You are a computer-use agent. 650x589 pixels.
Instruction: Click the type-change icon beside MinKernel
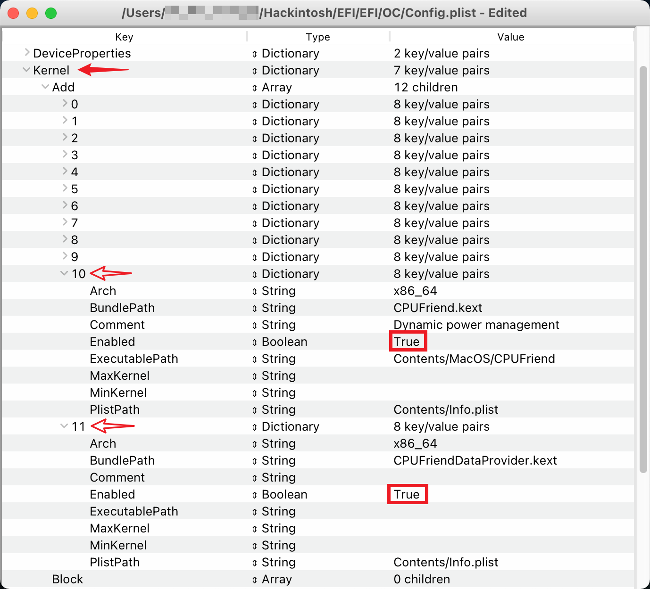(254, 393)
